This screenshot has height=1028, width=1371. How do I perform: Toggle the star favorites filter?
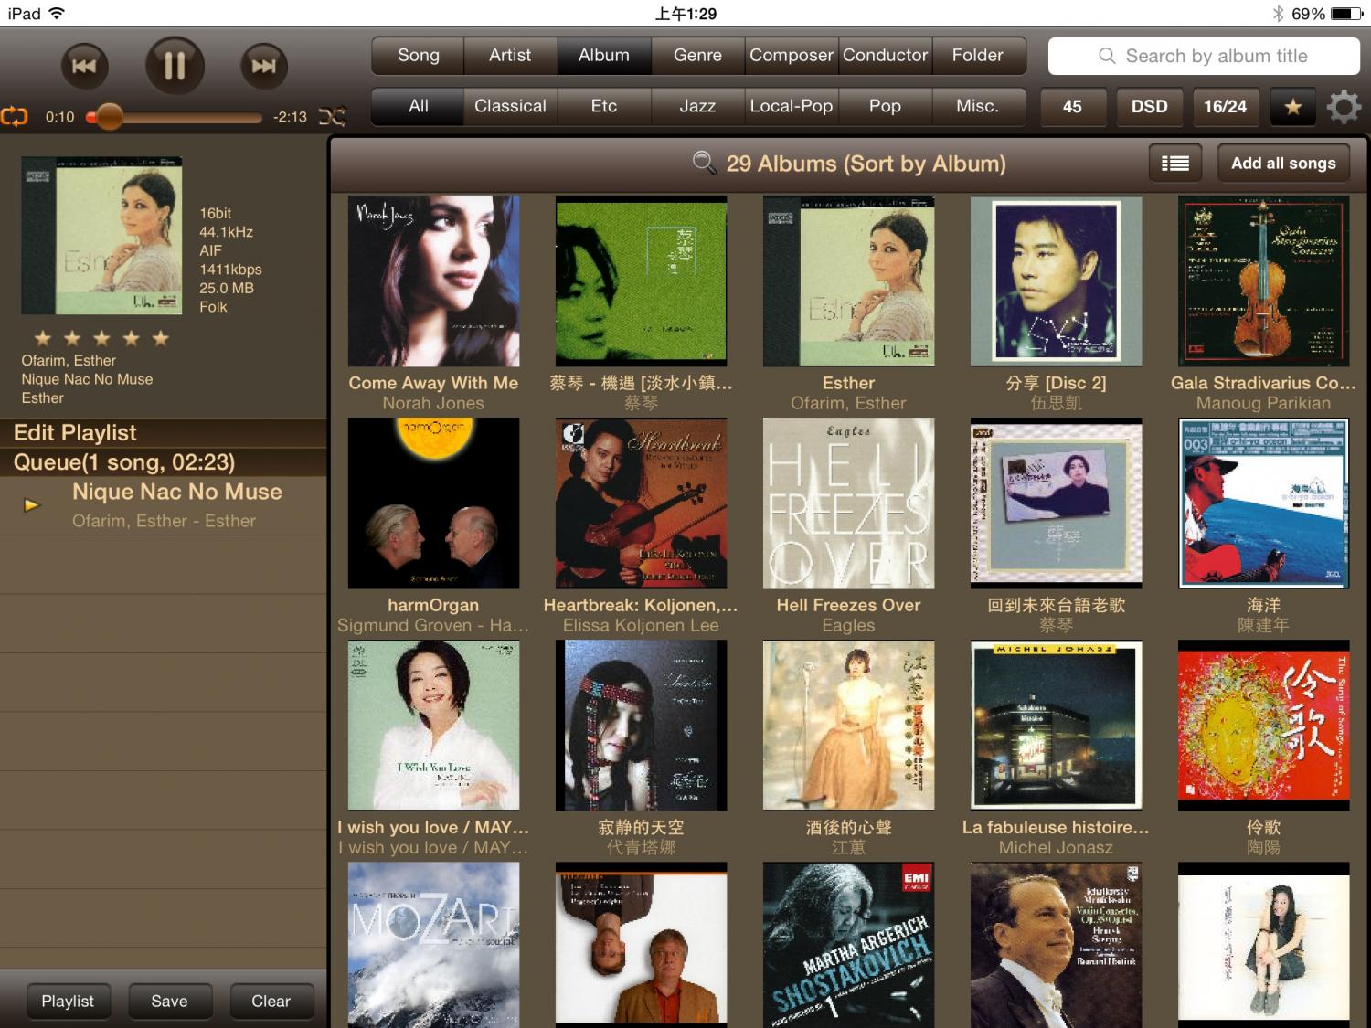click(x=1292, y=107)
